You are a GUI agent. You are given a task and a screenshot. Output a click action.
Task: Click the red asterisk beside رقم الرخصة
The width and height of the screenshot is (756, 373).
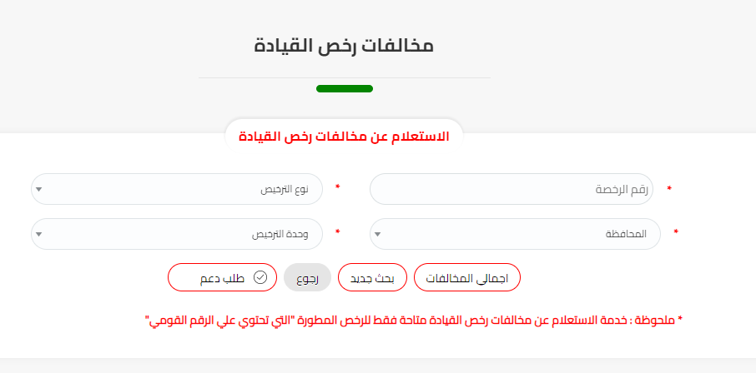click(668, 190)
